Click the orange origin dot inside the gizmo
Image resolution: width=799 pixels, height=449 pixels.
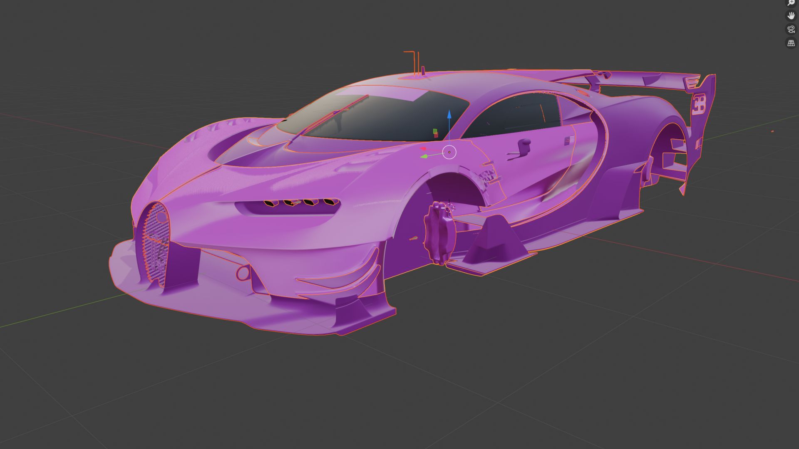449,152
